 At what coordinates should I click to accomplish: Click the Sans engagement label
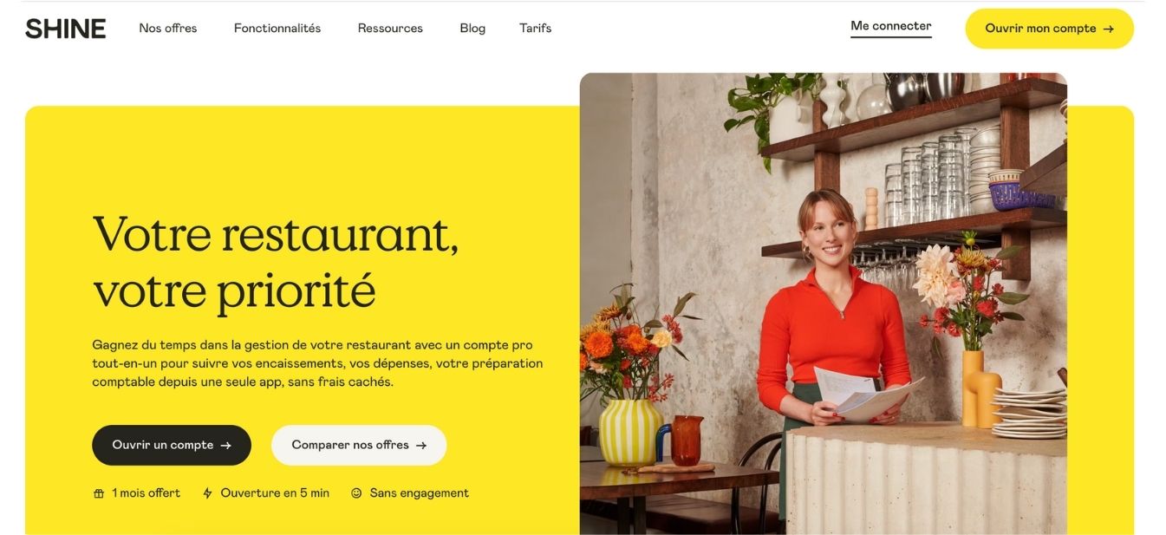coord(420,493)
